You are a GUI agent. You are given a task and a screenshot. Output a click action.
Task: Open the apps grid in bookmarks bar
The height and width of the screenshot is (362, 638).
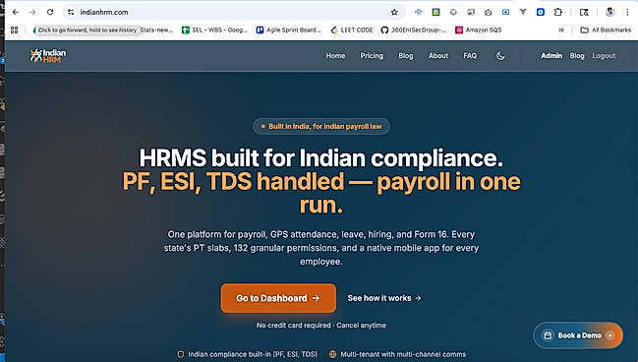point(14,30)
